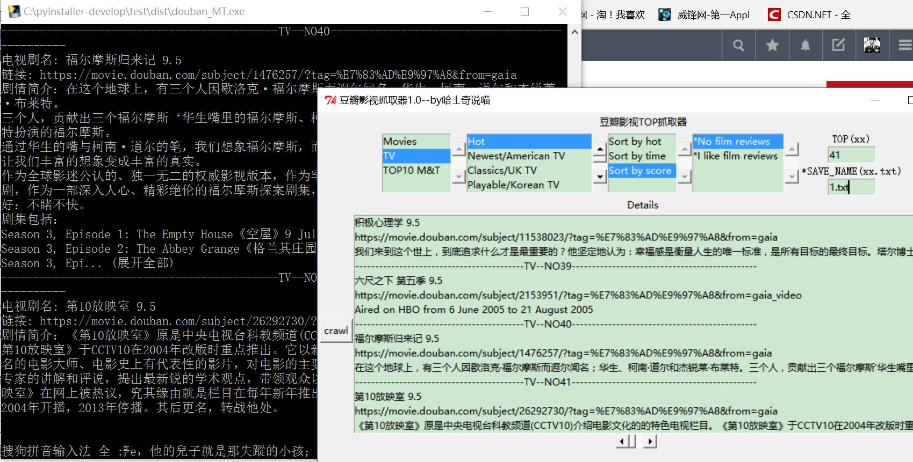The image size is (913, 462).
Task: Select the *I like film reviews option
Action: tap(738, 156)
